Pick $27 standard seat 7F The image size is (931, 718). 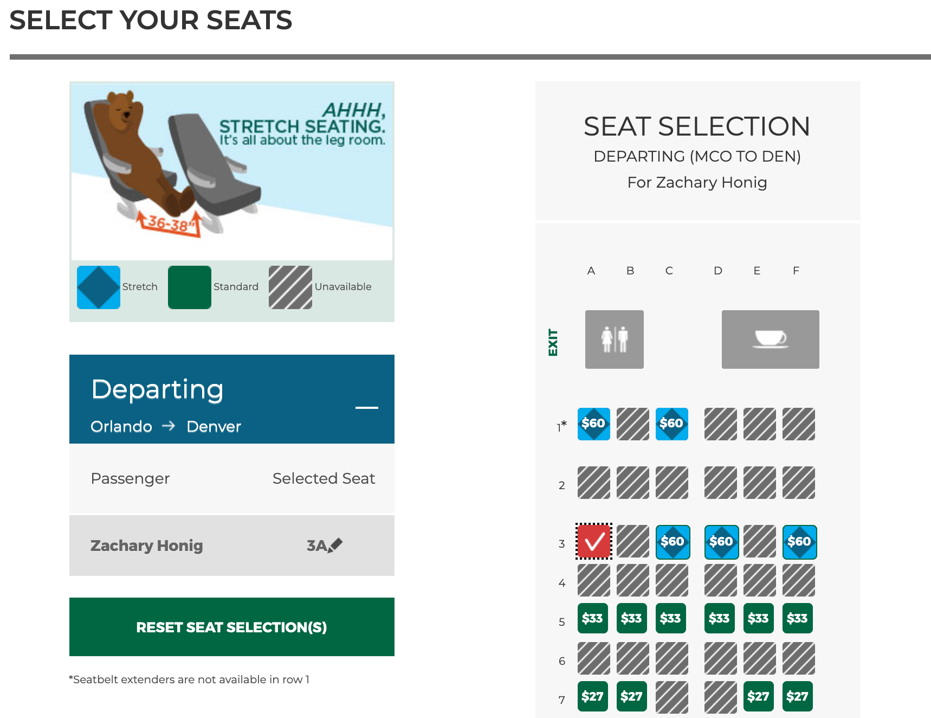click(797, 696)
